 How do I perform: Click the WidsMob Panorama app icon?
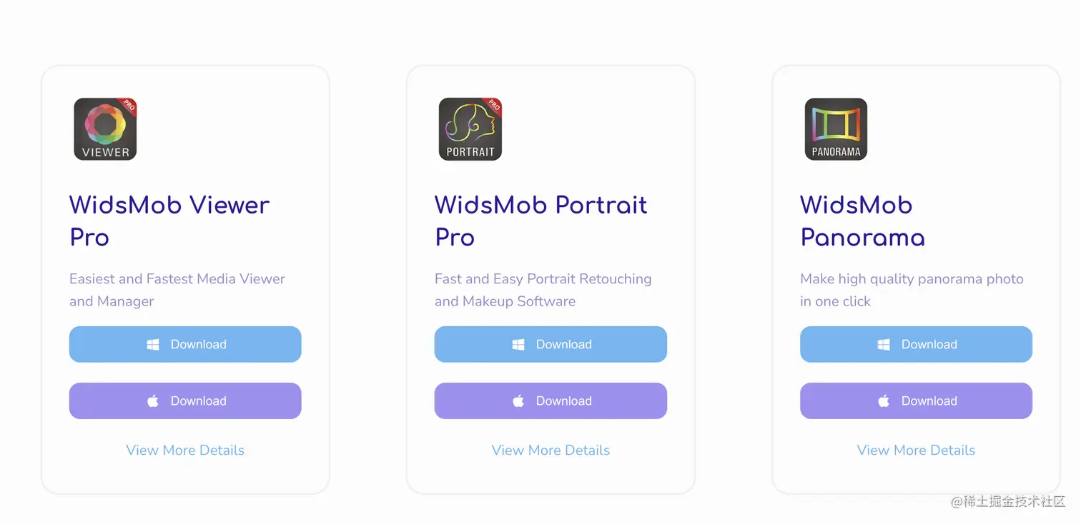coord(836,129)
